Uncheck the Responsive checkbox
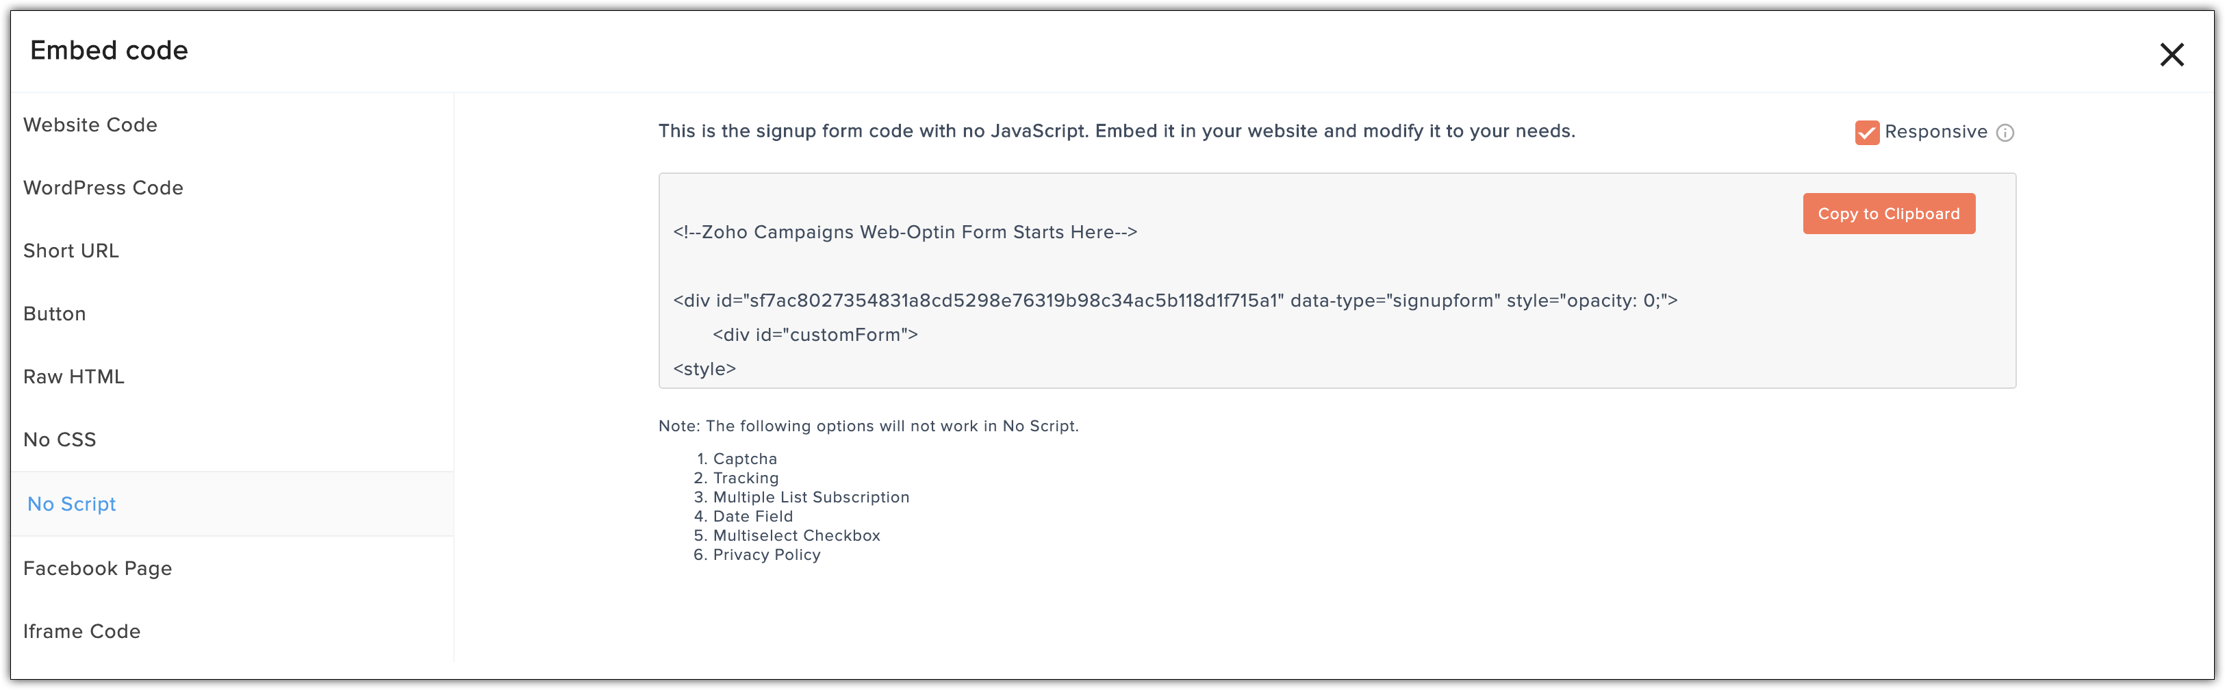 1866,132
